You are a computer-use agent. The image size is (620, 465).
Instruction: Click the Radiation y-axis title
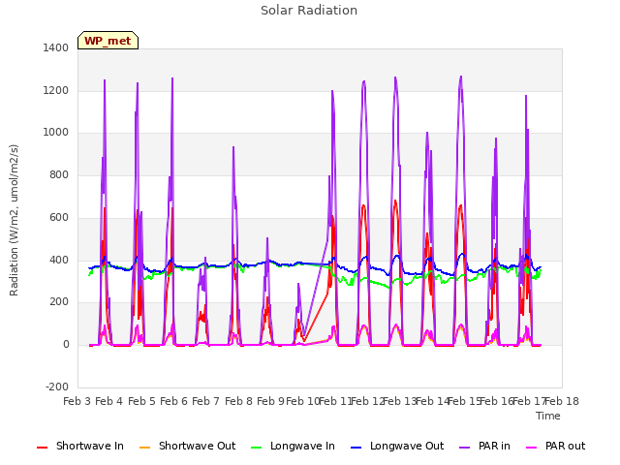[14, 220]
